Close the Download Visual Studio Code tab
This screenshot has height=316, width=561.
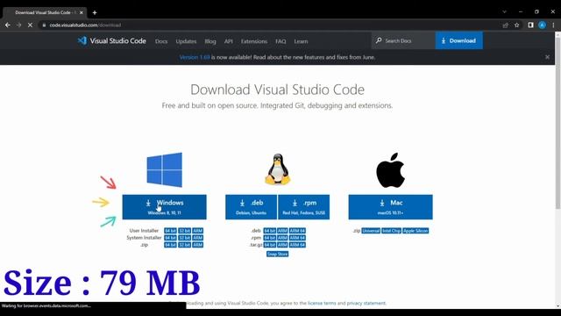tap(82, 12)
